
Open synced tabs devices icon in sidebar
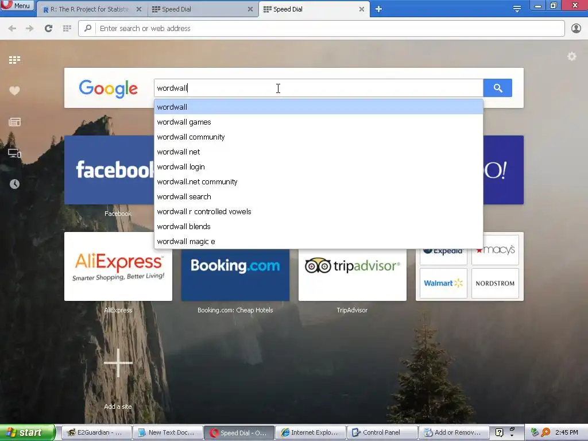14,153
